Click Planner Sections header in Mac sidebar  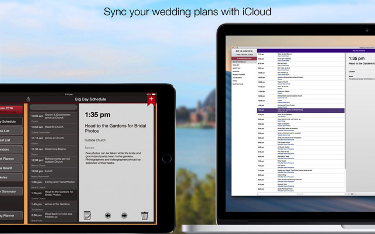tap(244, 58)
